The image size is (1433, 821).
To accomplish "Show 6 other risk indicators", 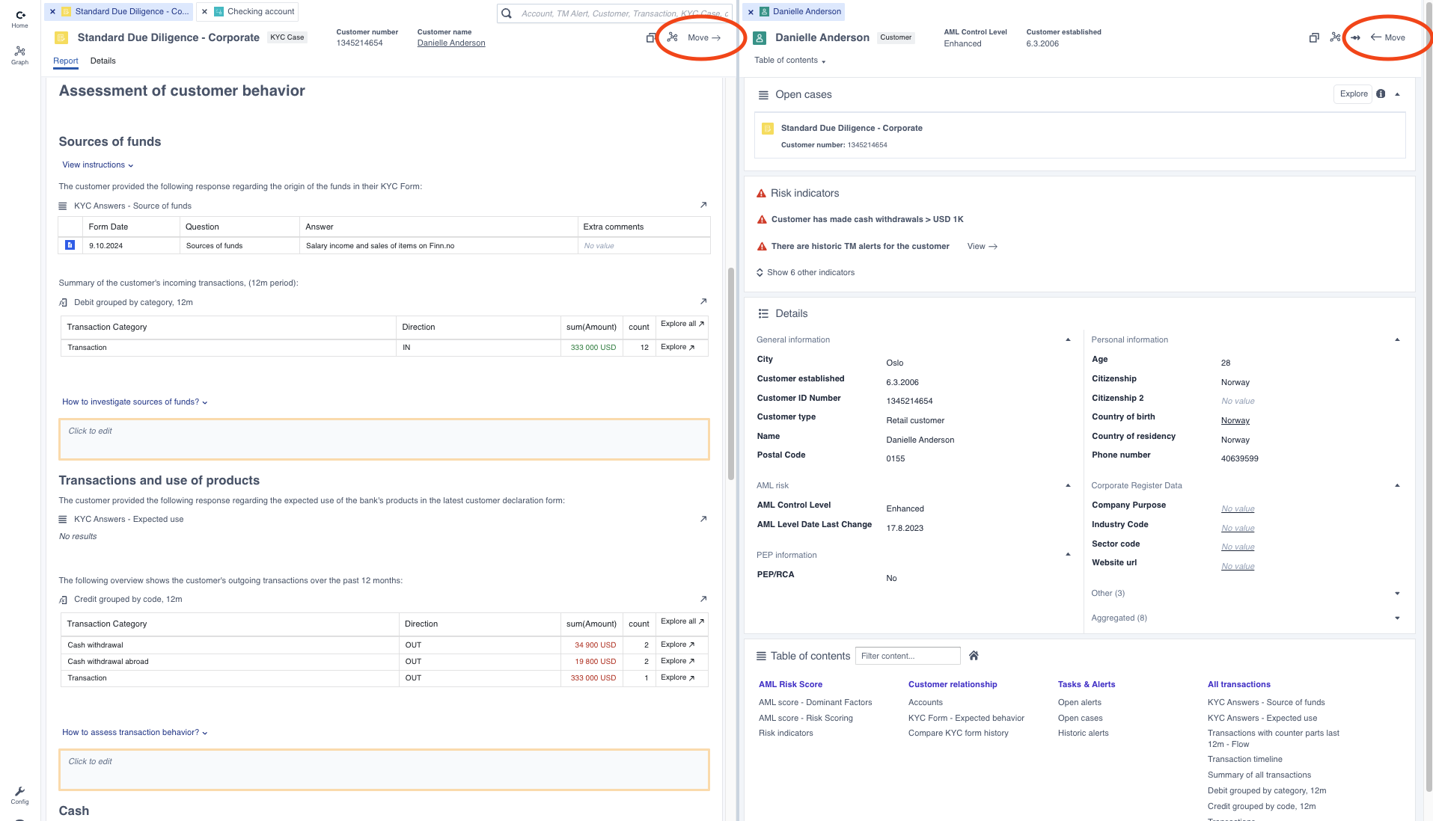I will coord(806,273).
